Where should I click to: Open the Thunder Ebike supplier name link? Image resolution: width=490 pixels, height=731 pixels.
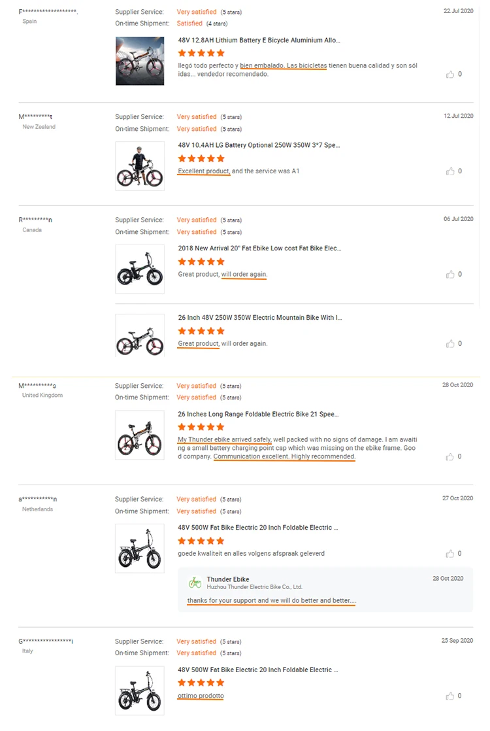(227, 579)
